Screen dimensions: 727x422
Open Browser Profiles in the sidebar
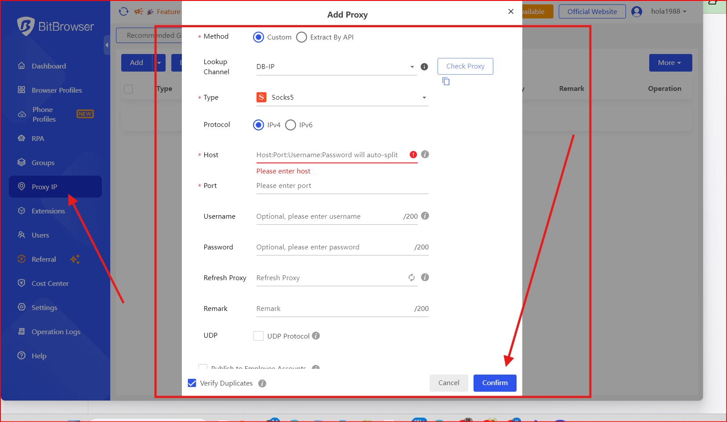57,90
